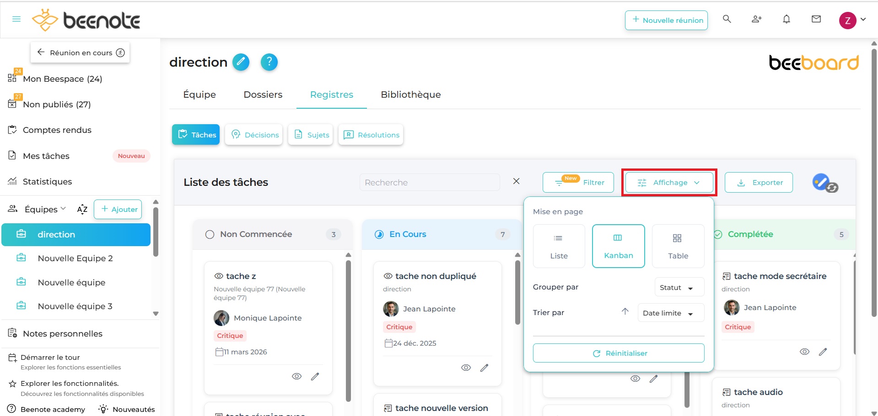Open the Grouper par Statut dropdown
Screen dimensions: 878x416
pyautogui.click(x=679, y=288)
